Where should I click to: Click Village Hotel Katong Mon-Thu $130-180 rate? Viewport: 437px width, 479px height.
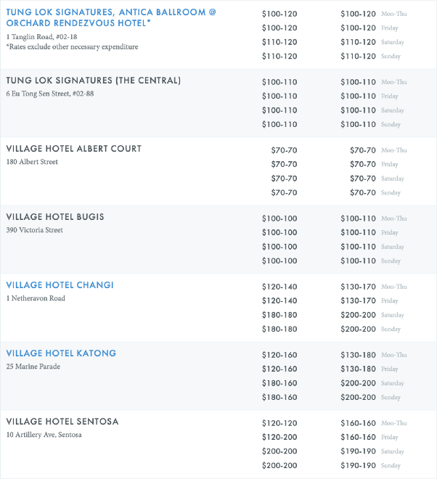pyautogui.click(x=358, y=355)
